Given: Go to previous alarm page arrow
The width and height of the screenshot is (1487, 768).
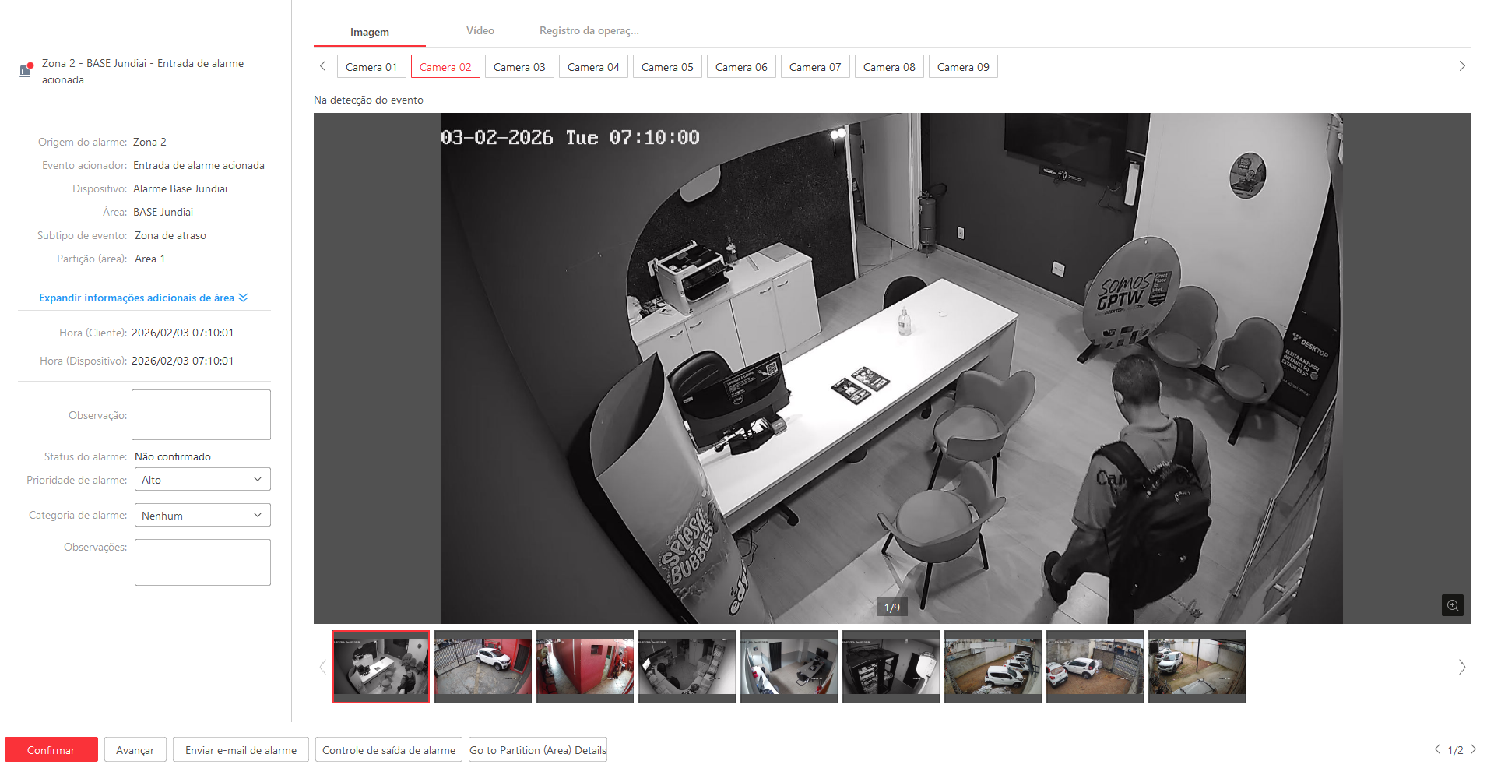Looking at the screenshot, I should 1437,749.
